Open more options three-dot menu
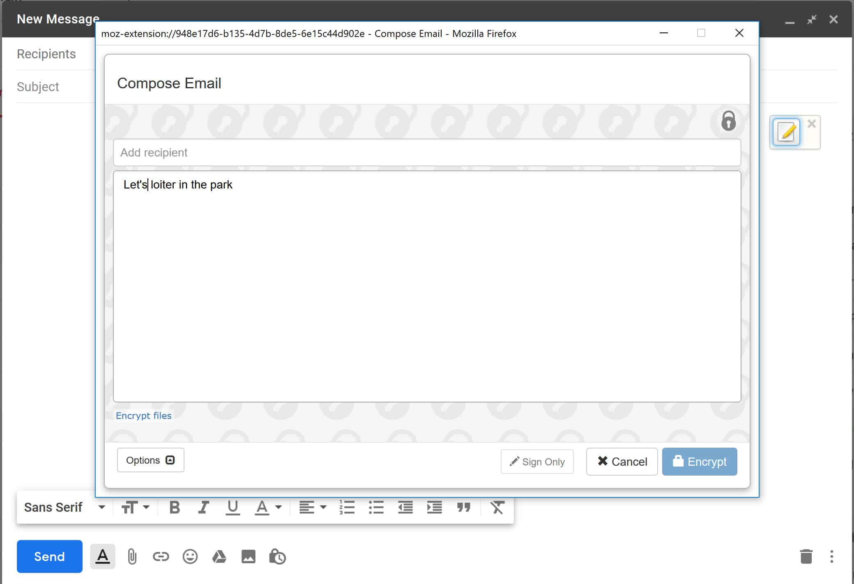This screenshot has height=584, width=854. 831,557
